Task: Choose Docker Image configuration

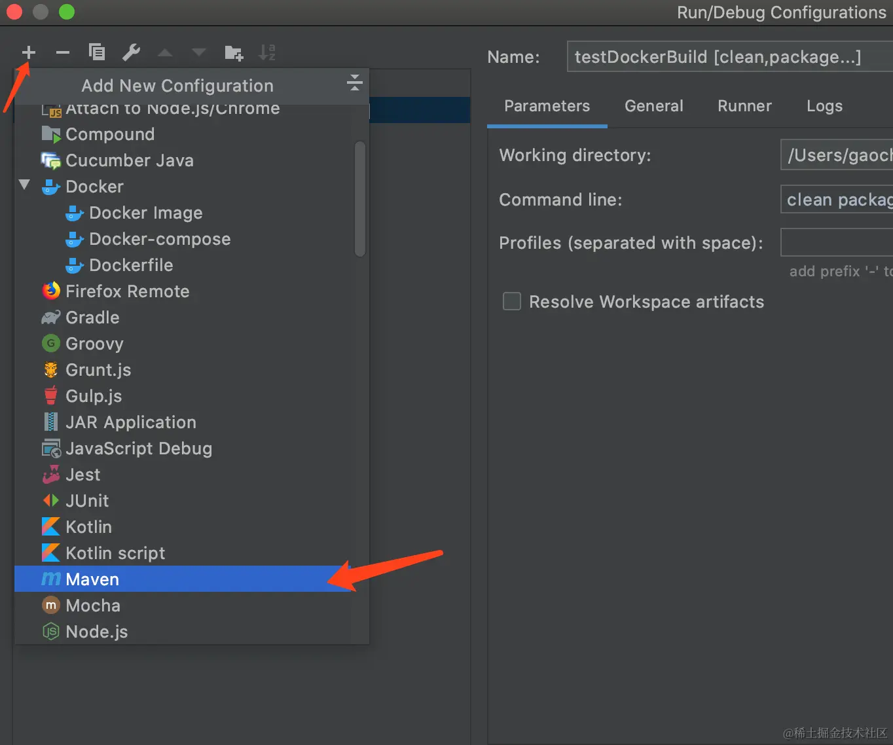Action: (192, 213)
